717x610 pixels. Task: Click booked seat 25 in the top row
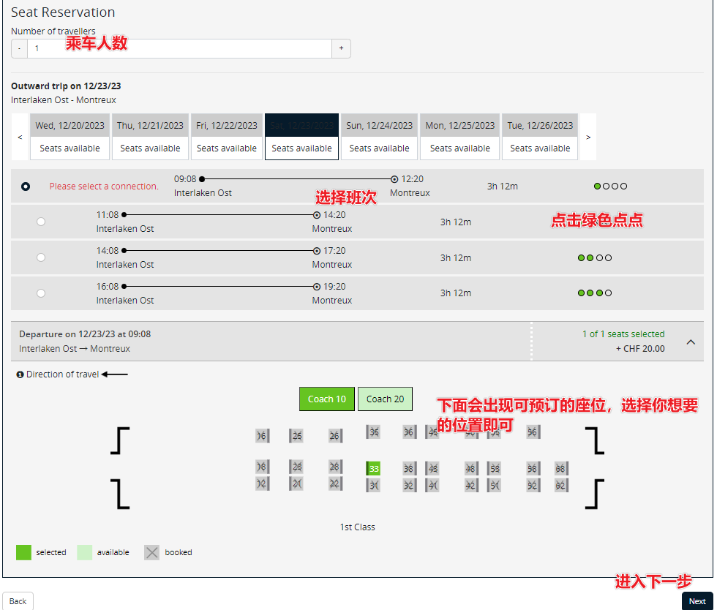[296, 436]
